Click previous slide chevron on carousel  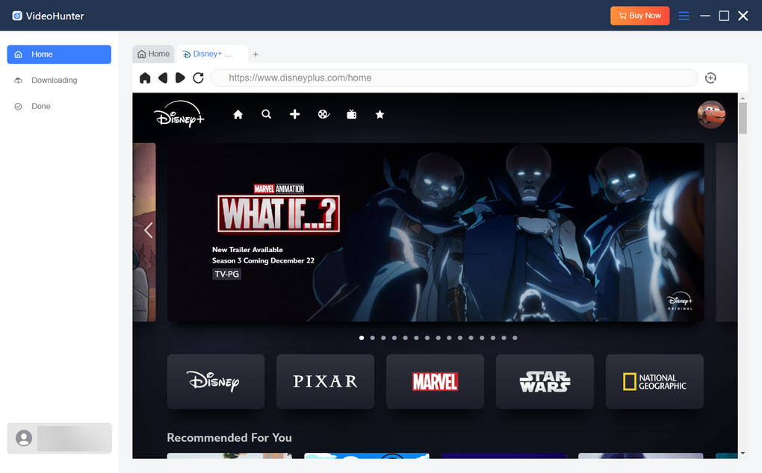(x=149, y=230)
